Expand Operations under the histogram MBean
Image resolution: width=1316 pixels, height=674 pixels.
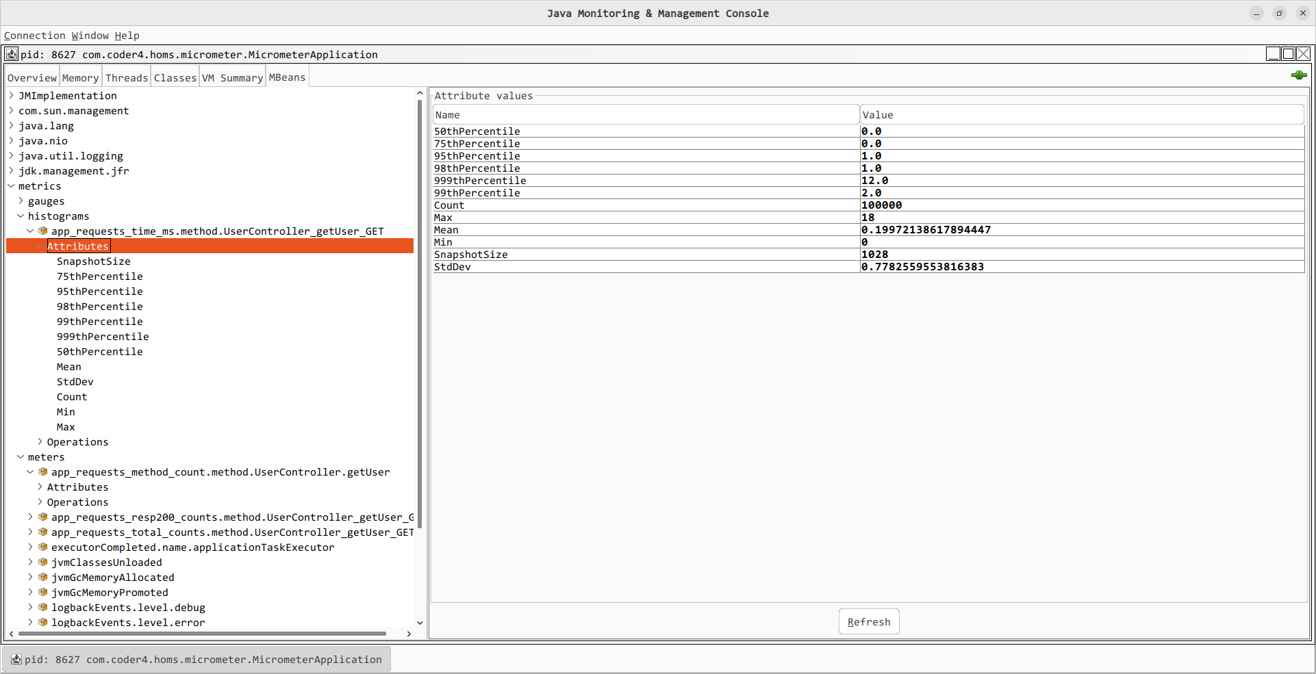coord(40,442)
